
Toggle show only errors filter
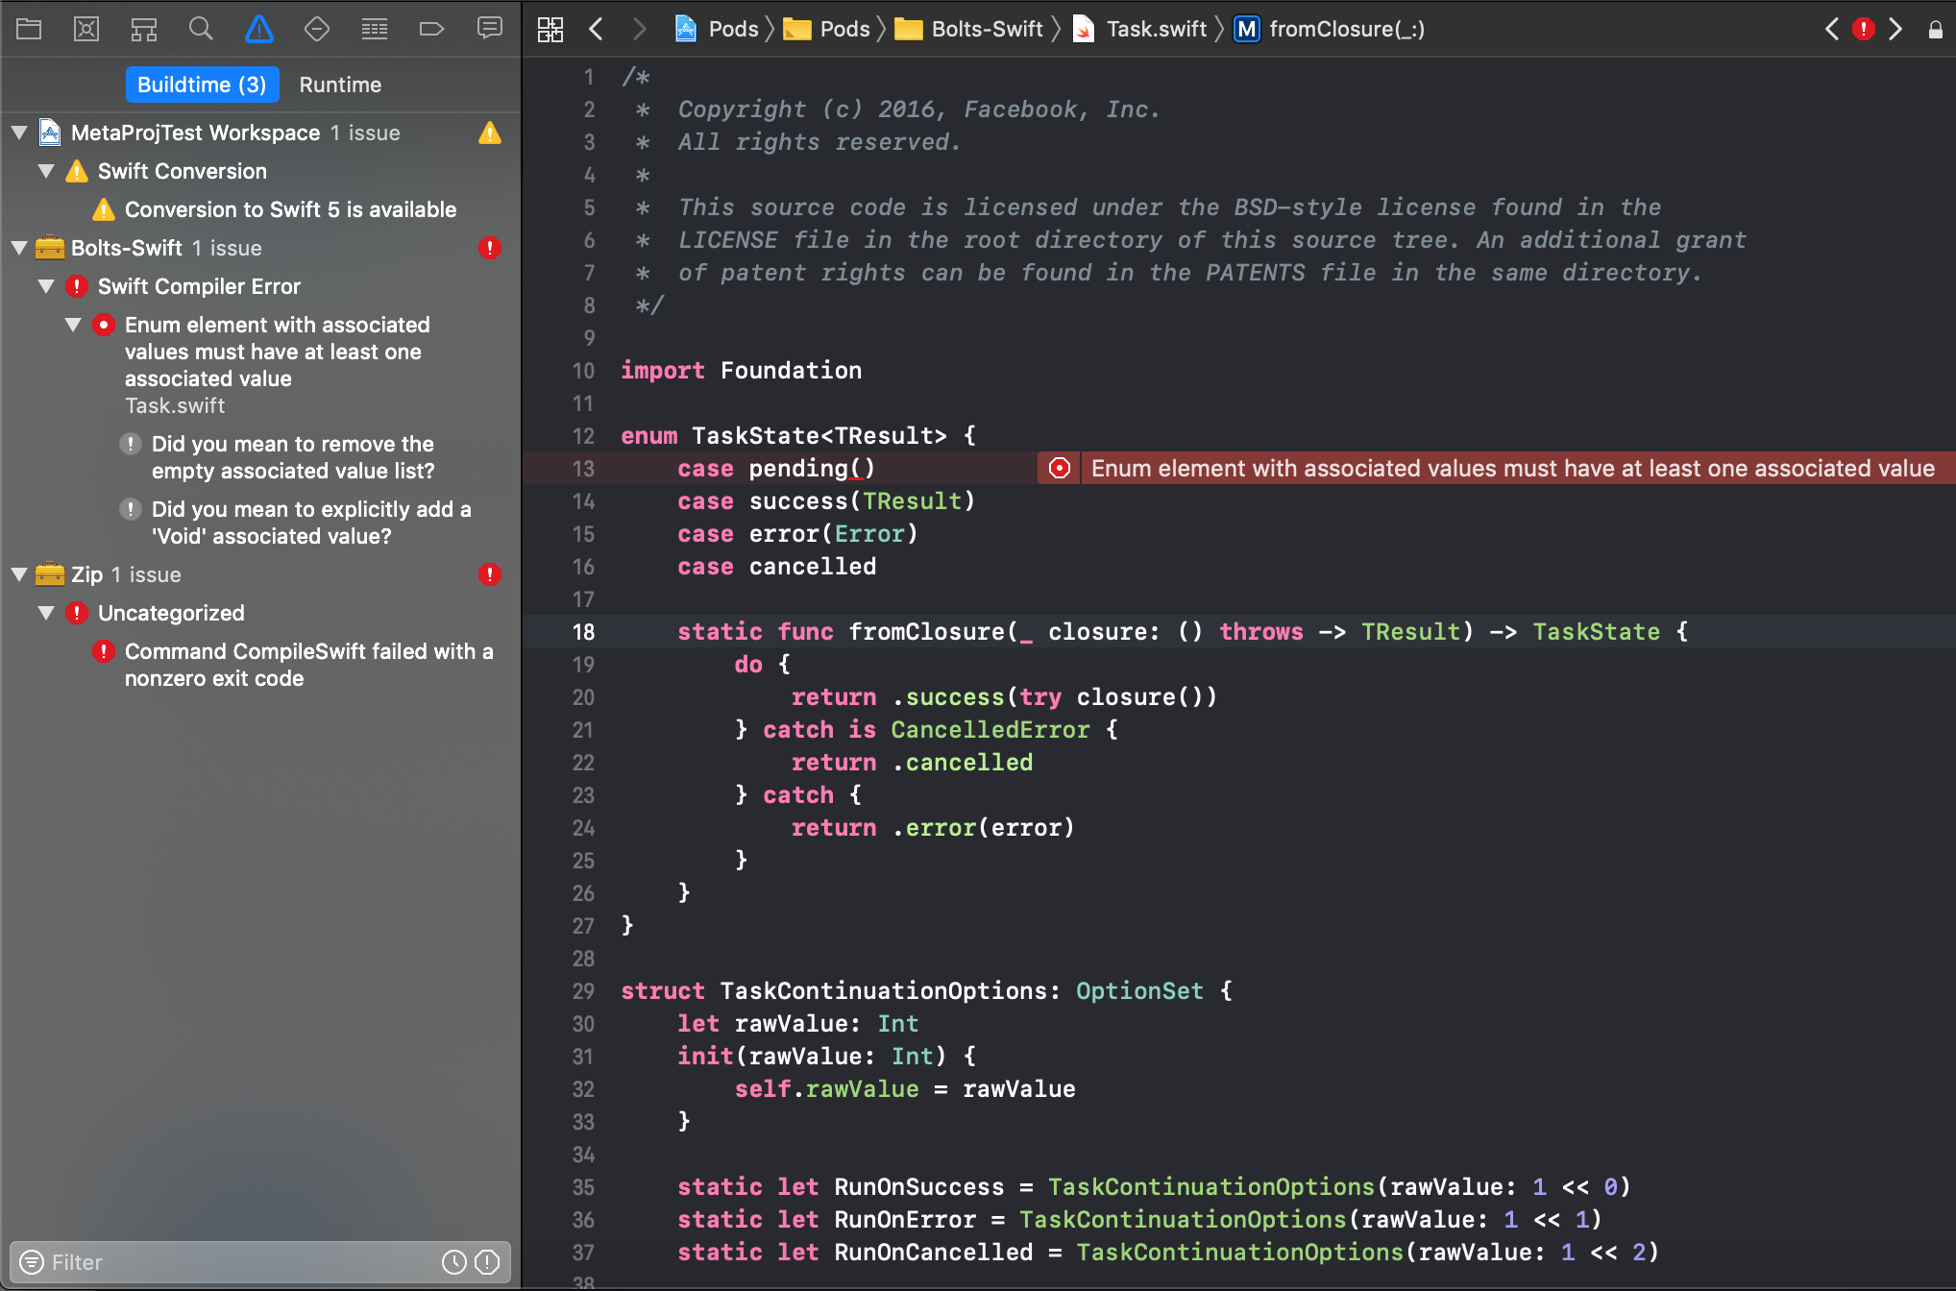(x=487, y=1262)
